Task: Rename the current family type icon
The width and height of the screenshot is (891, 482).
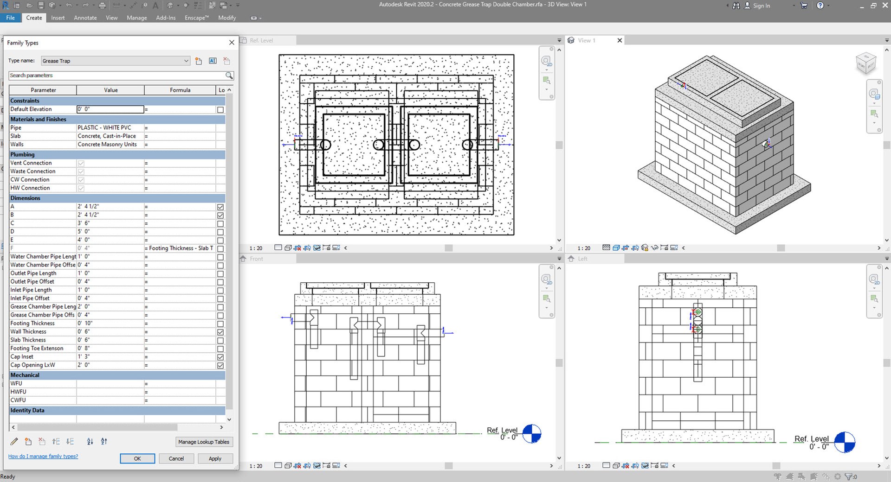Action: pyautogui.click(x=213, y=61)
